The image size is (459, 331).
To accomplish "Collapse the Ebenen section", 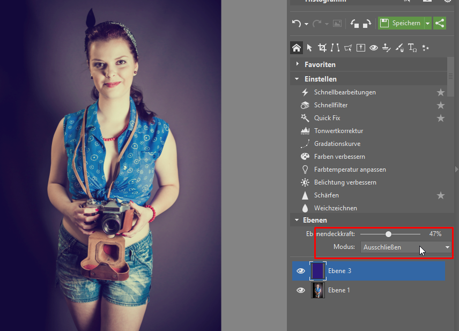I will 297,220.
